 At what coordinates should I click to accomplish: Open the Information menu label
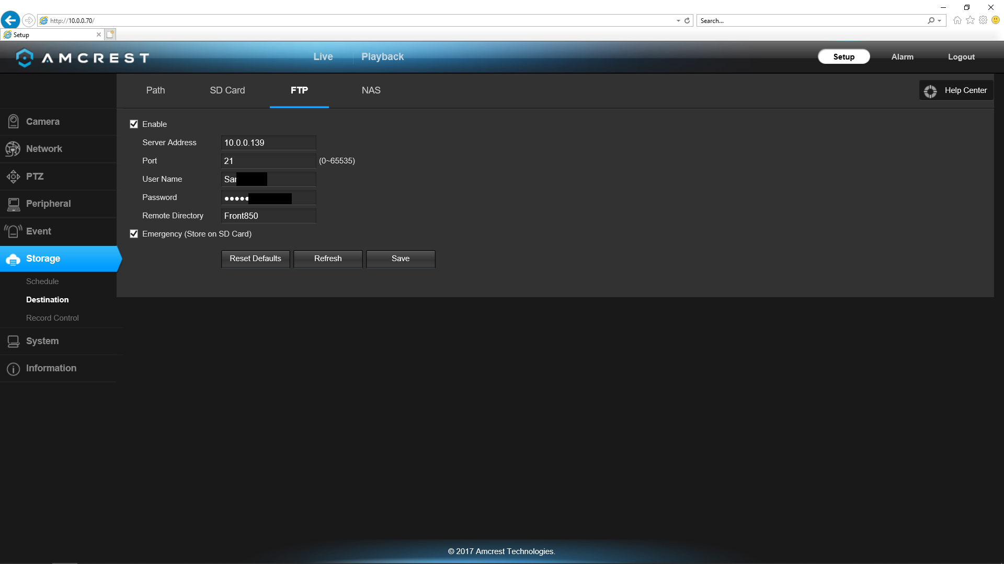[51, 368]
